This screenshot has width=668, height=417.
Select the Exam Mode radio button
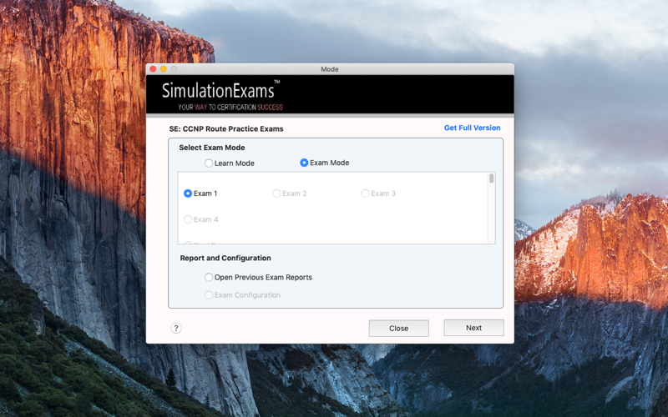[304, 163]
